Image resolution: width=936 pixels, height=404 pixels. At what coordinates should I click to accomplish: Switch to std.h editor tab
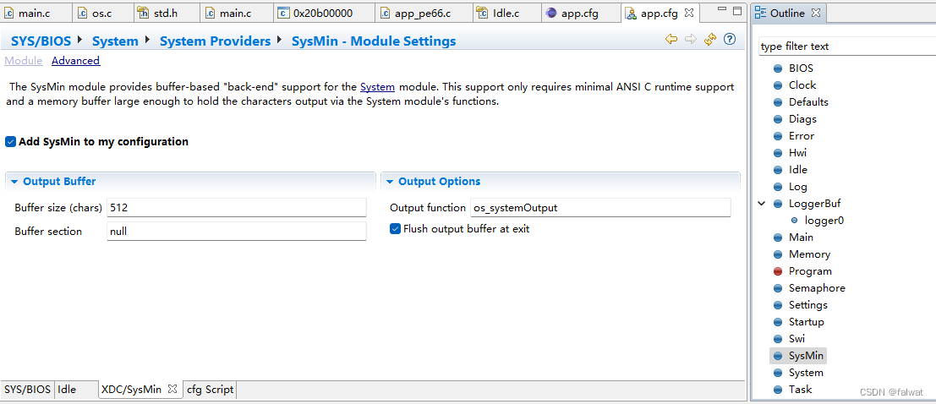point(166,13)
